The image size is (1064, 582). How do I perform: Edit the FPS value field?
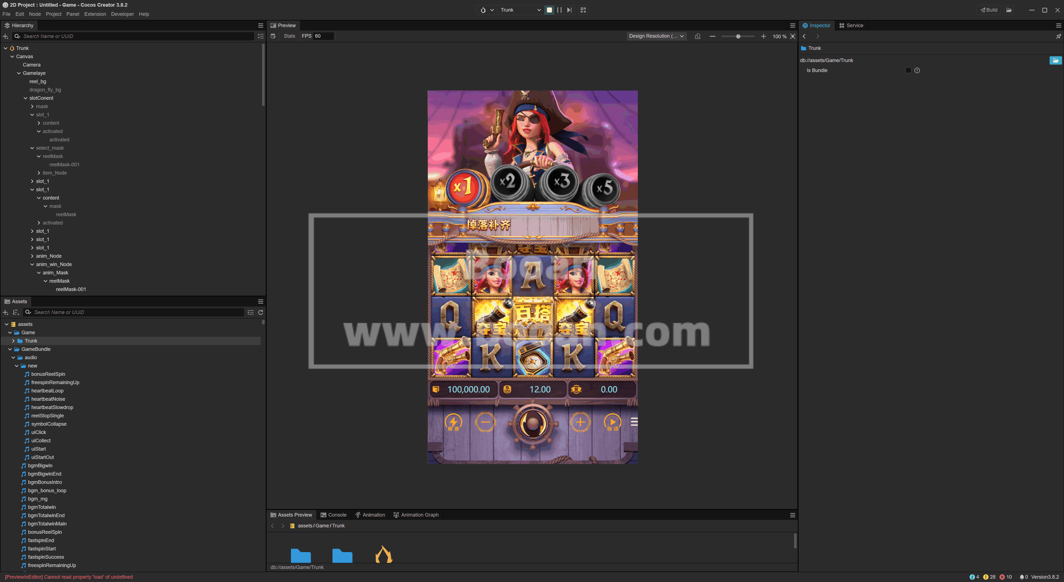(x=323, y=36)
